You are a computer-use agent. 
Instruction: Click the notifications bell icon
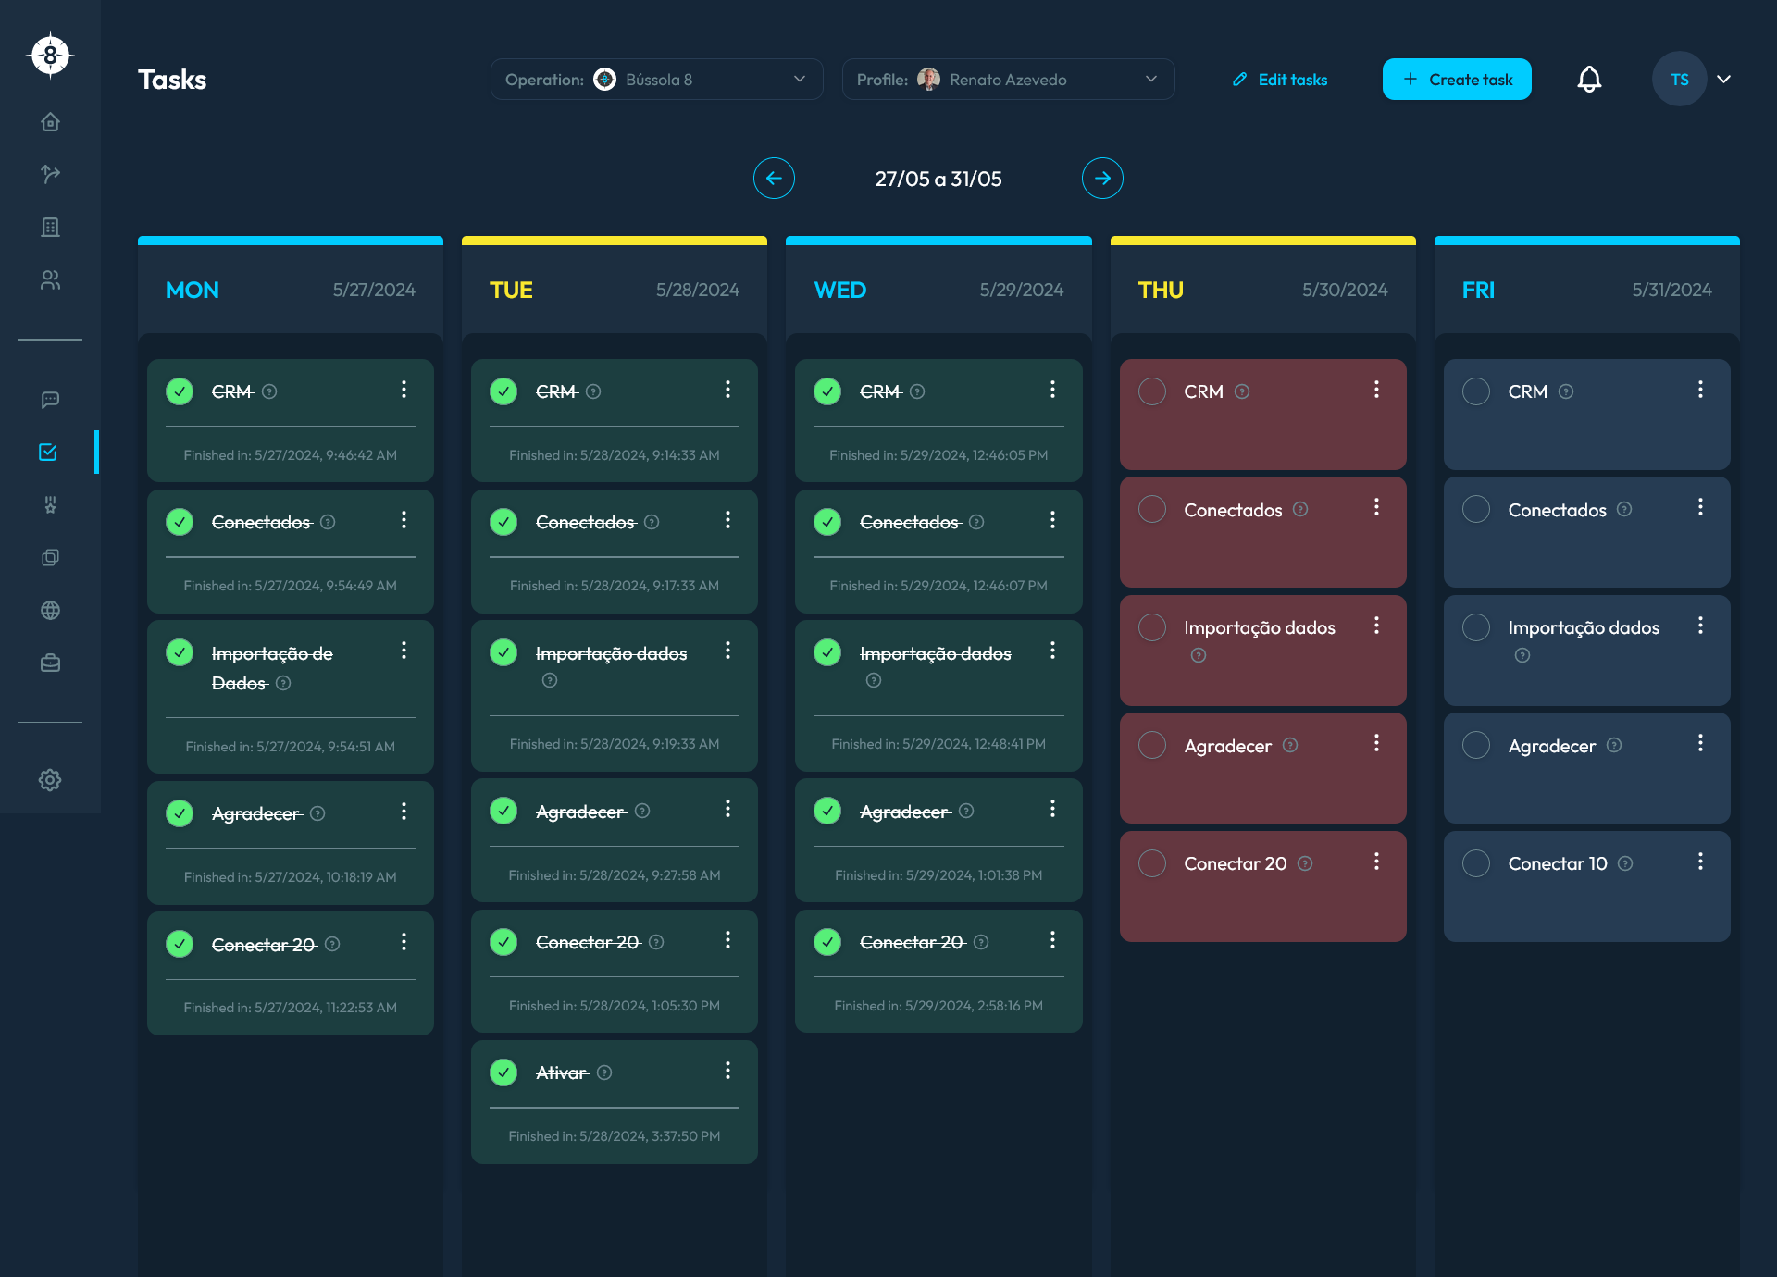pos(1589,79)
